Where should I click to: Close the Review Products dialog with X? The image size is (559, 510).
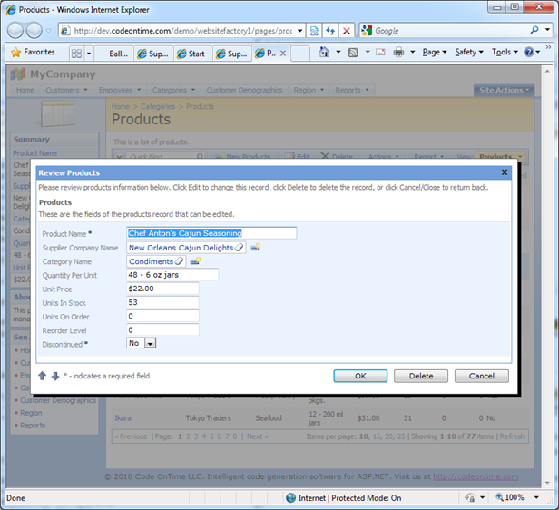[505, 172]
